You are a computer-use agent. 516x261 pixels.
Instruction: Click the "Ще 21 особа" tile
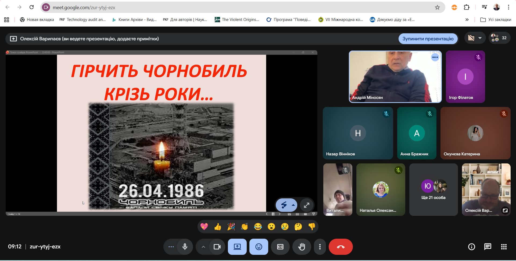coord(433,190)
